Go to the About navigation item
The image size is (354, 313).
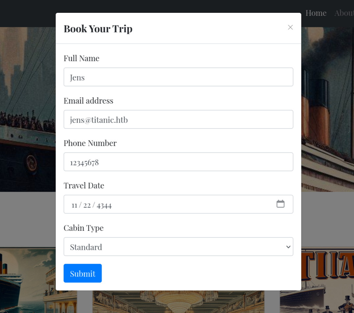pyautogui.click(x=344, y=13)
